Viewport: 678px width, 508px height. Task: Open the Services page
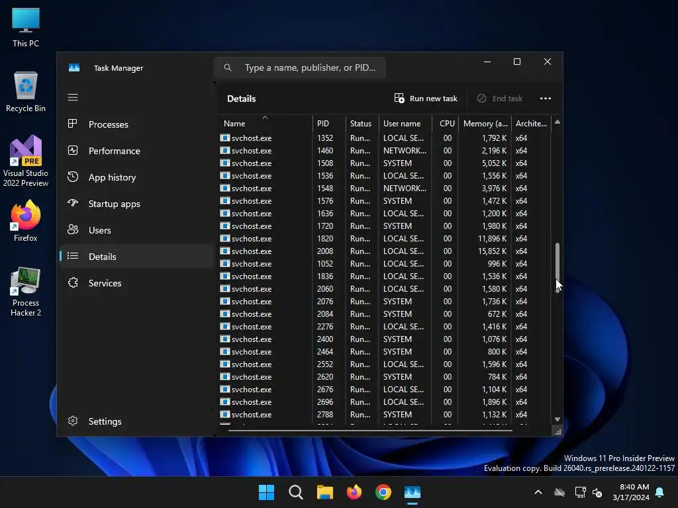click(136, 283)
